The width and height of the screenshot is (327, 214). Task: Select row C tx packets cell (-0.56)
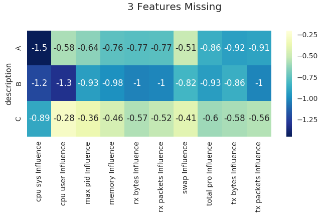click(x=259, y=119)
